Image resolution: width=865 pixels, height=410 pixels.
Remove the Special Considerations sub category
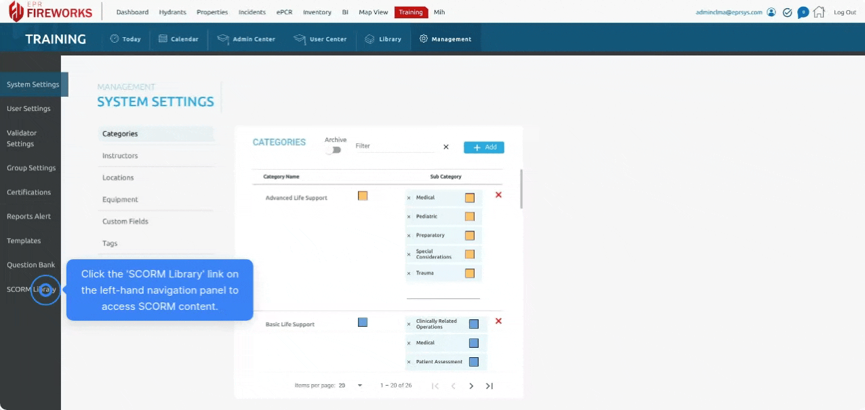coord(409,254)
